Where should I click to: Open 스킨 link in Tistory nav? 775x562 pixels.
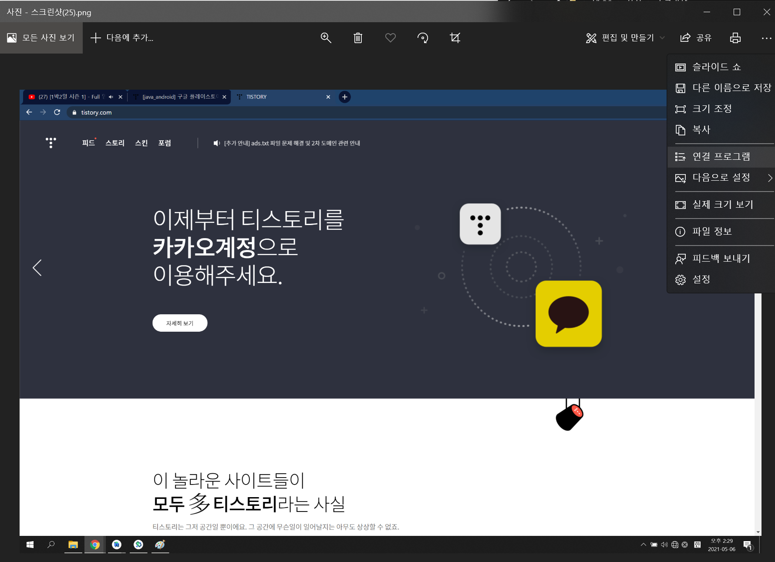click(x=142, y=143)
